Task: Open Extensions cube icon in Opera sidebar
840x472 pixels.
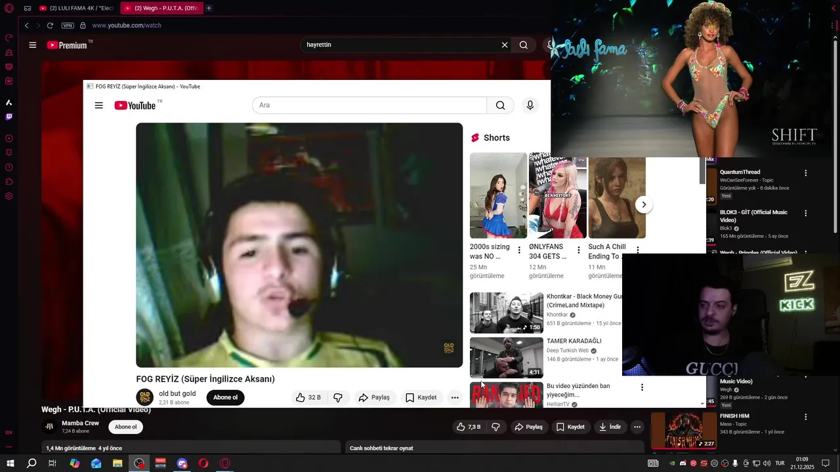Action: click(x=9, y=182)
